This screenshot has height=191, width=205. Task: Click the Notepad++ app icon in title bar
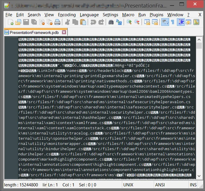7,6
